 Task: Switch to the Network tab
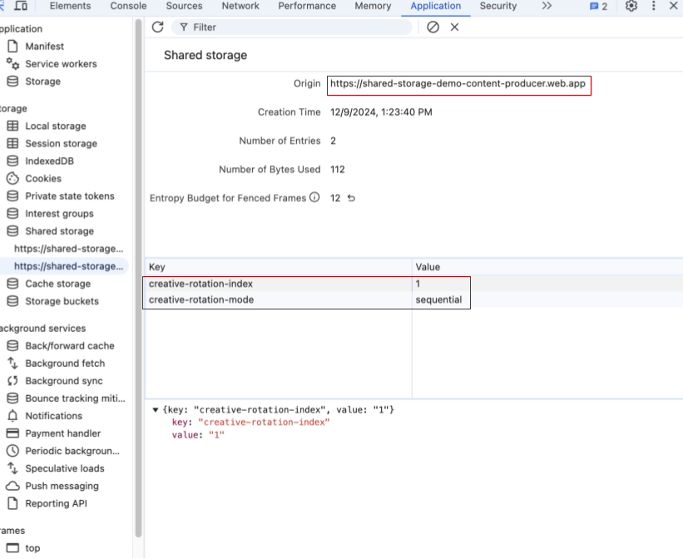coord(240,7)
